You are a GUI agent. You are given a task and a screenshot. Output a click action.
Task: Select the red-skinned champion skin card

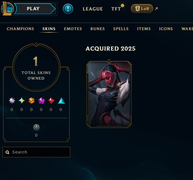(x=109, y=94)
